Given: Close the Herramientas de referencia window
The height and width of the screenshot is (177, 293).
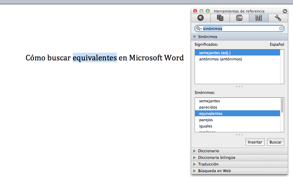Looking at the screenshot, I should [x=195, y=11].
